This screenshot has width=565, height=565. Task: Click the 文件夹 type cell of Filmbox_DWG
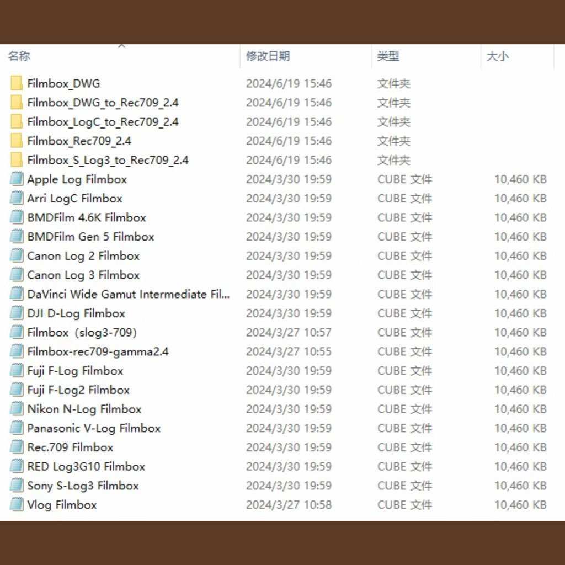click(x=393, y=83)
